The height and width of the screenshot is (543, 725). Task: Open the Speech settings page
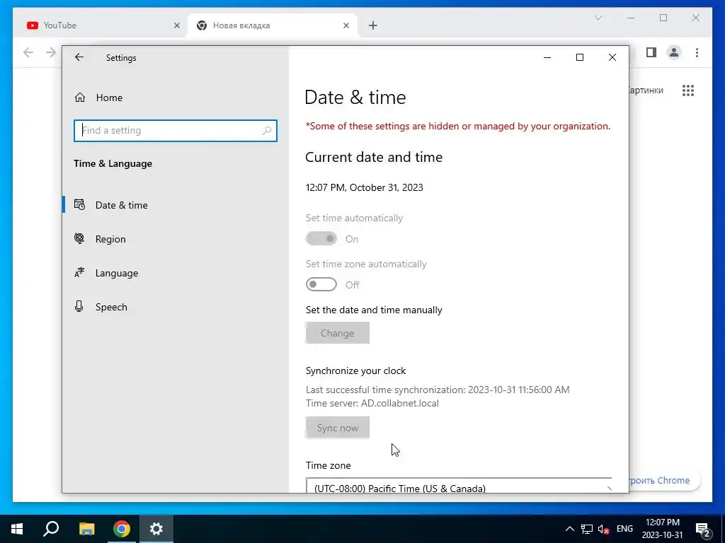click(111, 307)
